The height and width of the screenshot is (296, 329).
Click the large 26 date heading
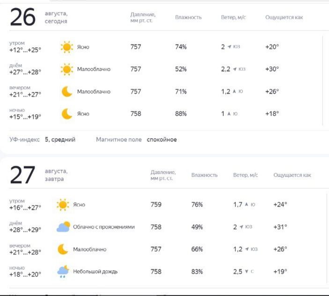pyautogui.click(x=22, y=18)
